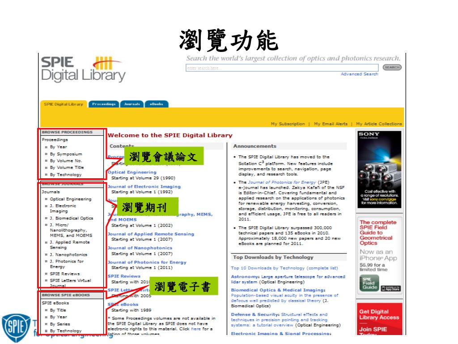The height and width of the screenshot is (344, 458).
Task: Switch to the SPIE Digital Library tab
Action: coord(64,104)
